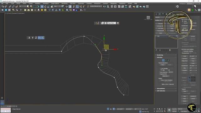
Task: Click the ViewCube in the viewport corner
Action: point(148,18)
